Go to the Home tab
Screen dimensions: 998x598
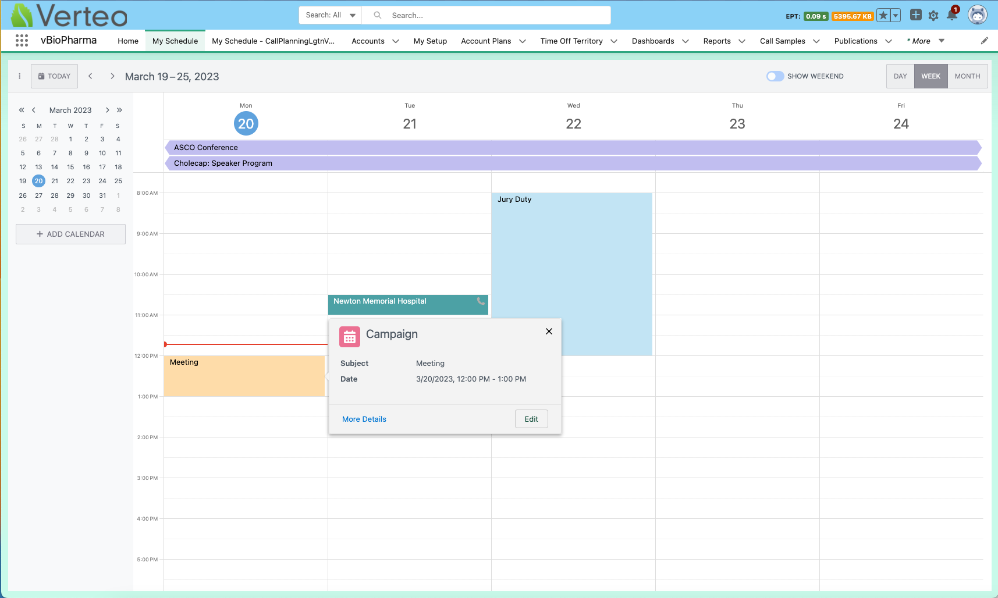pos(128,41)
